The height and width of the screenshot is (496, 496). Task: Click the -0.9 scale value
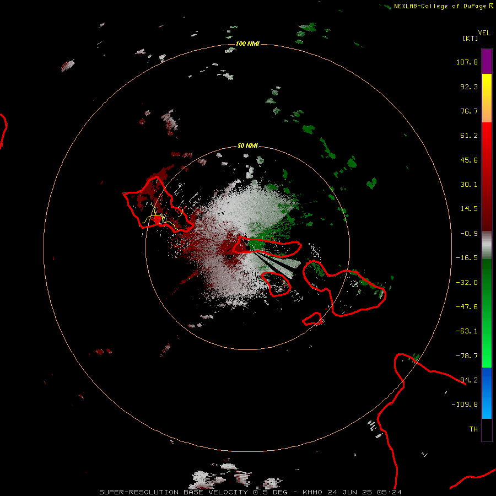tap(469, 234)
